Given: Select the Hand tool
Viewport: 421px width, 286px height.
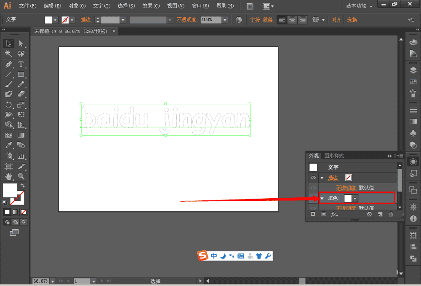Looking at the screenshot, I should 8,176.
